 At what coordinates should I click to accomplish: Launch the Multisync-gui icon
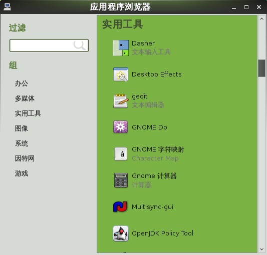pyautogui.click(x=120, y=206)
